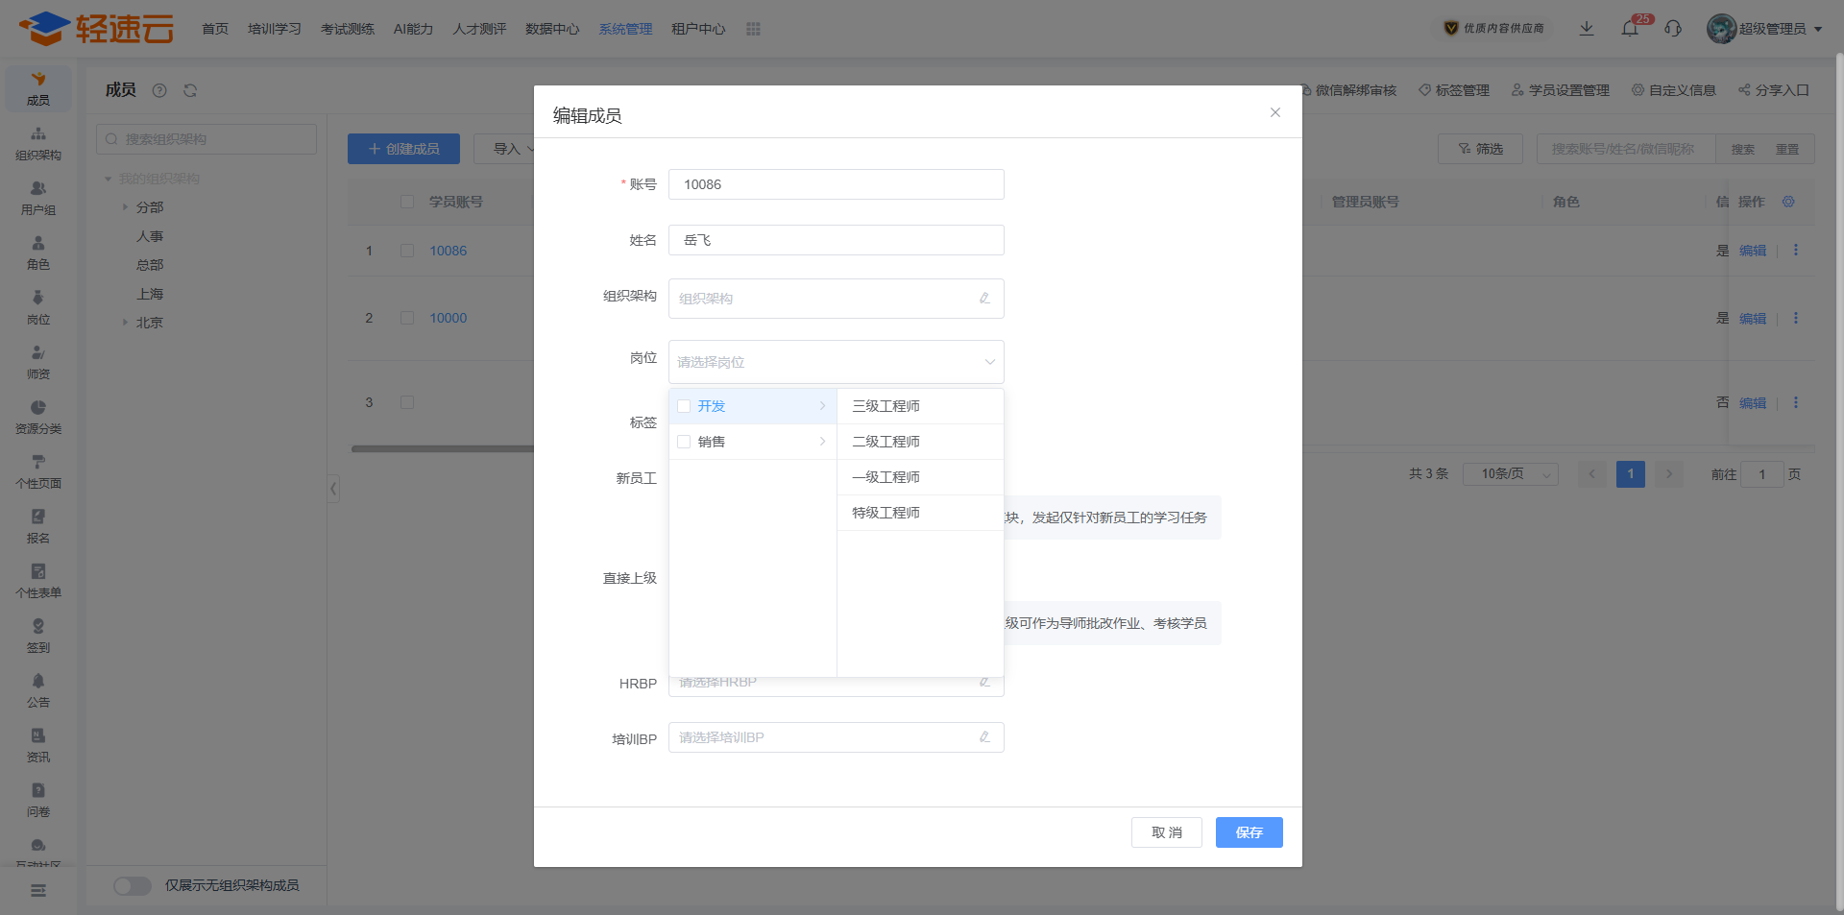
Task: Toggle 仅展示无组织架构成员 switch
Action: coord(133,885)
